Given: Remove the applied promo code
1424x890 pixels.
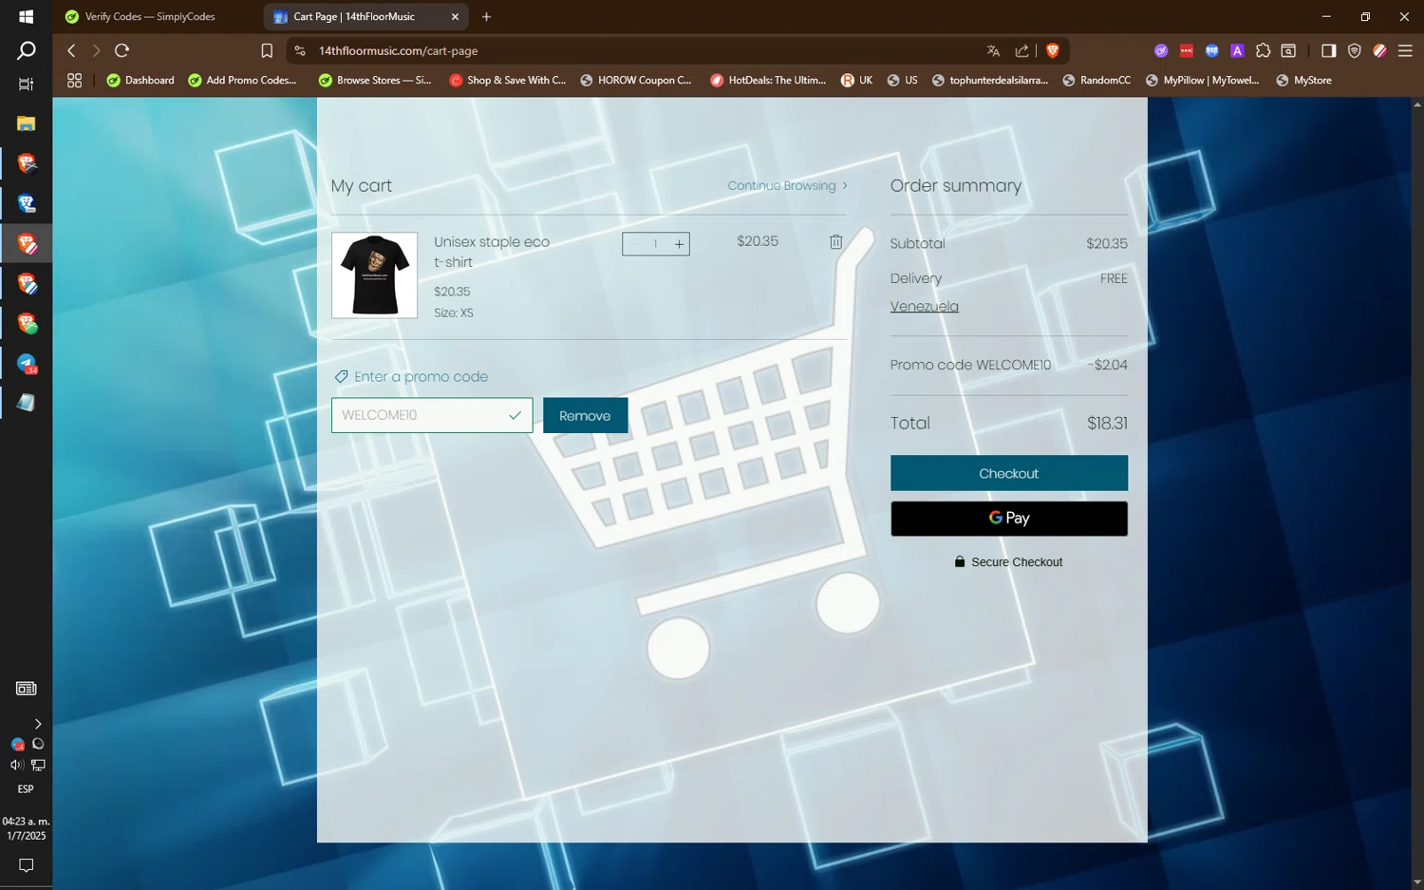Looking at the screenshot, I should point(585,415).
